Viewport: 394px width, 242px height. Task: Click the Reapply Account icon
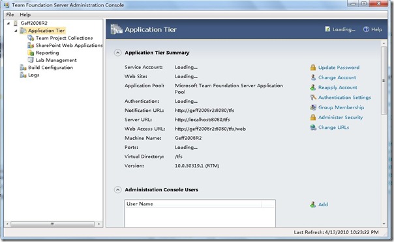313,87
